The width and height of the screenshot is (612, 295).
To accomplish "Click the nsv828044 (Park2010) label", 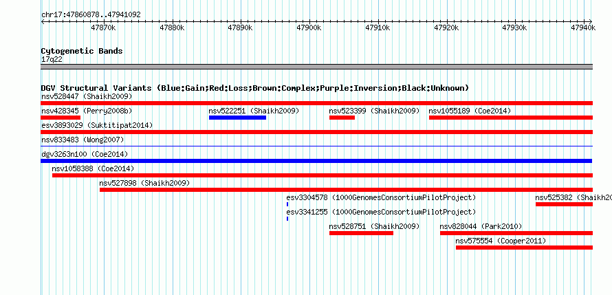I will pos(481,226).
